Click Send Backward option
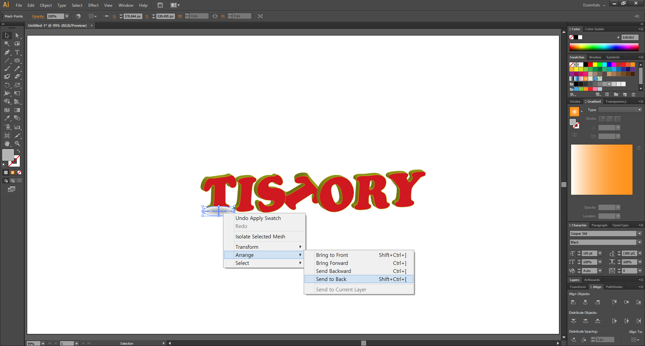Viewport: 645px width, 346px height. tap(359, 271)
